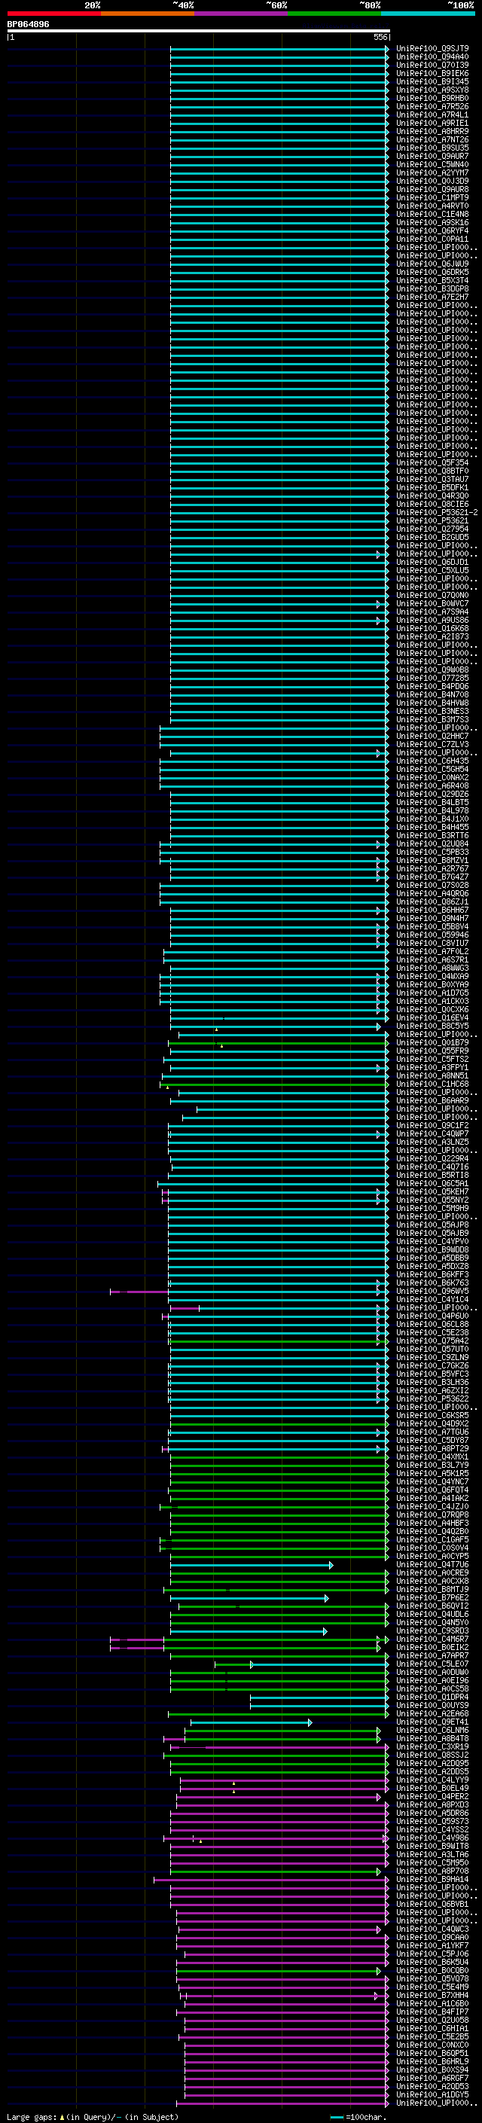Image resolution: width=482 pixels, height=2123 pixels.
Task: Click the green ~80% identity legend segment
Action: tap(334, 14)
